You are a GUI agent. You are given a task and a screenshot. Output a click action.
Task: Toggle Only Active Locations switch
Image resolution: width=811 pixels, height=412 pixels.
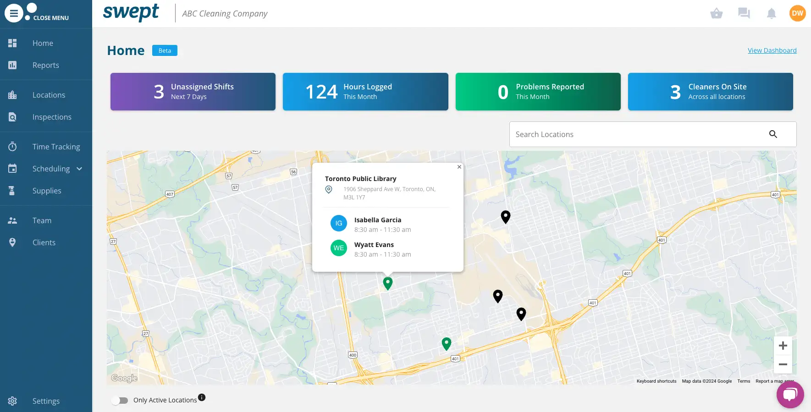pyautogui.click(x=120, y=401)
